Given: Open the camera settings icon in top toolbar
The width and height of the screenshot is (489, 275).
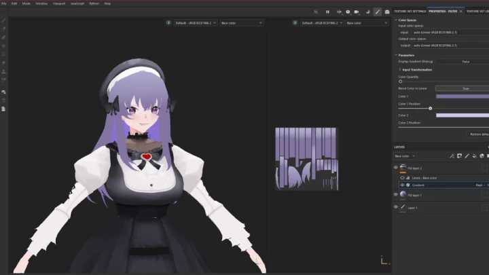Looking at the screenshot, I should click(x=357, y=12).
